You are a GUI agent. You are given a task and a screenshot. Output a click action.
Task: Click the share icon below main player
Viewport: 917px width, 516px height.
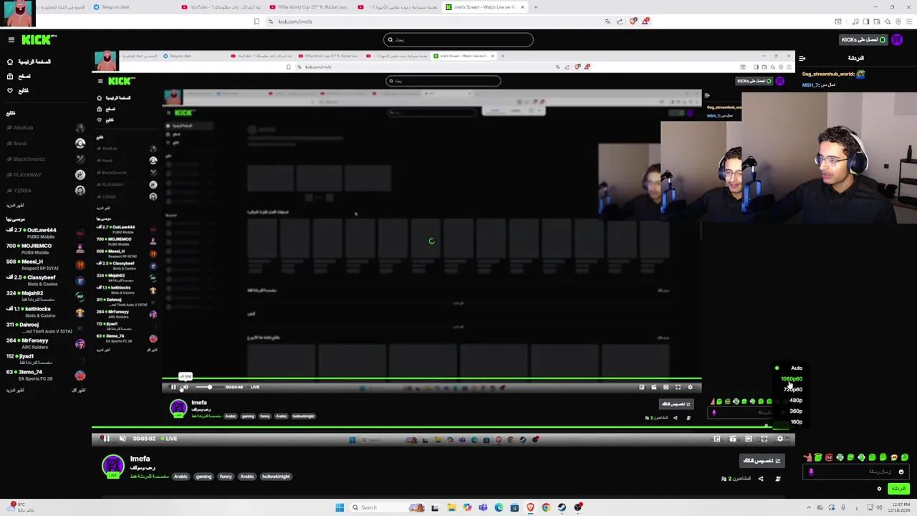(761, 479)
